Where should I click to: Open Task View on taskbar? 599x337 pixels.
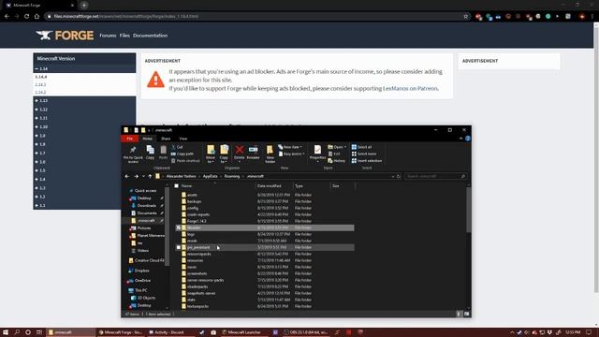[39, 332]
